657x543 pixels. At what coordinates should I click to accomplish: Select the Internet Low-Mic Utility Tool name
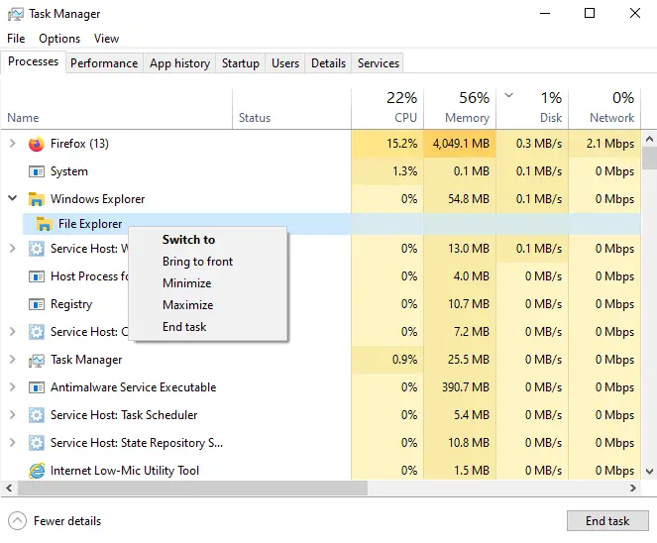(125, 471)
